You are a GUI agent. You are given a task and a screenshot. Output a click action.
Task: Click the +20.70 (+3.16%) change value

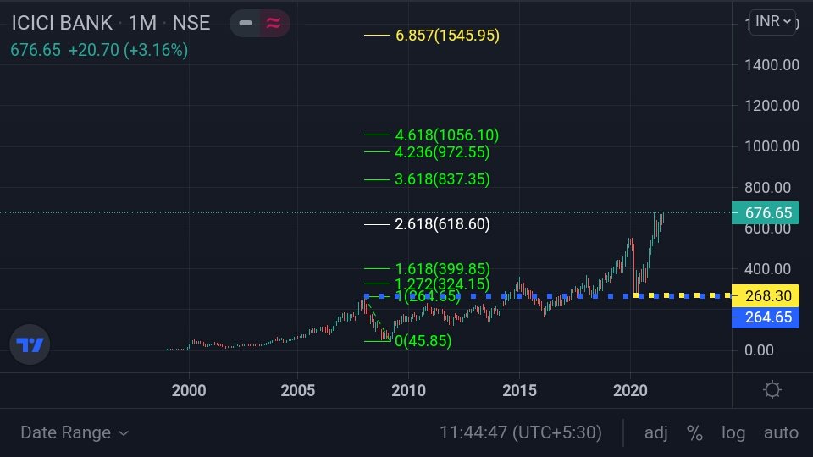(x=128, y=50)
